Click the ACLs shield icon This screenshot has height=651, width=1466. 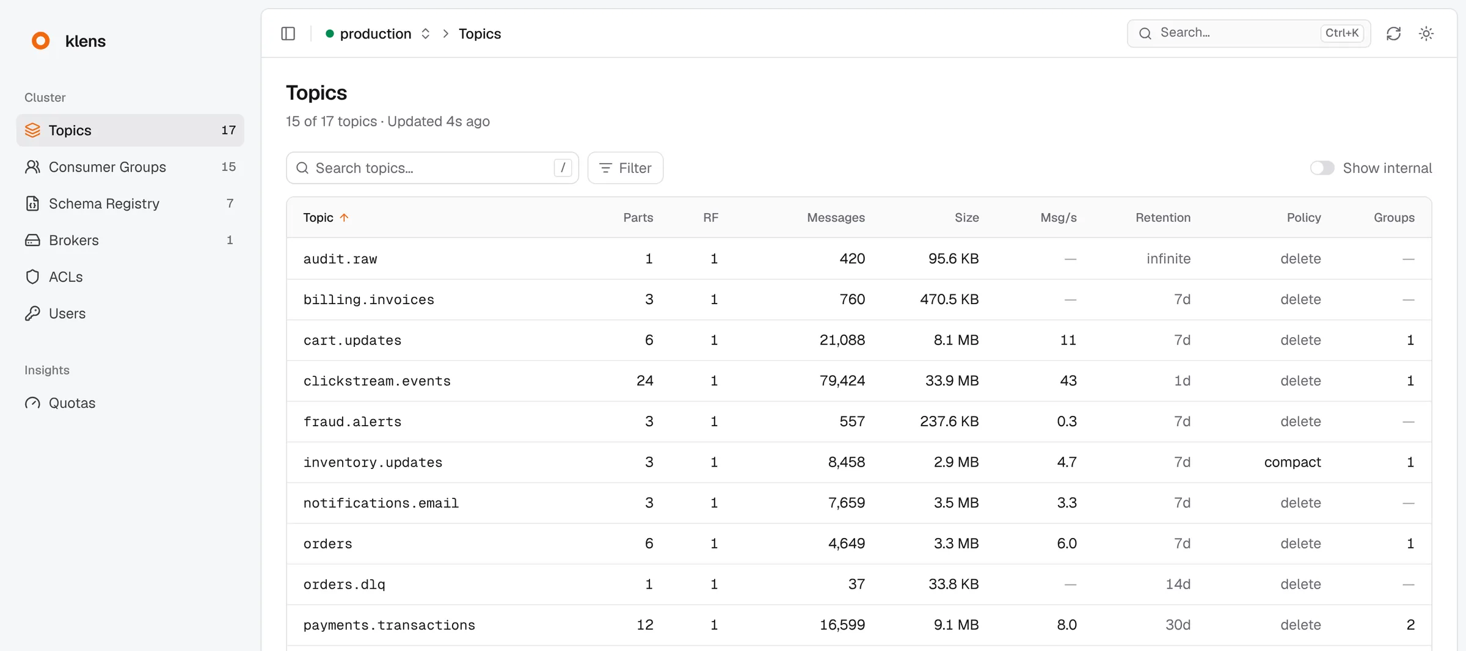(32, 277)
